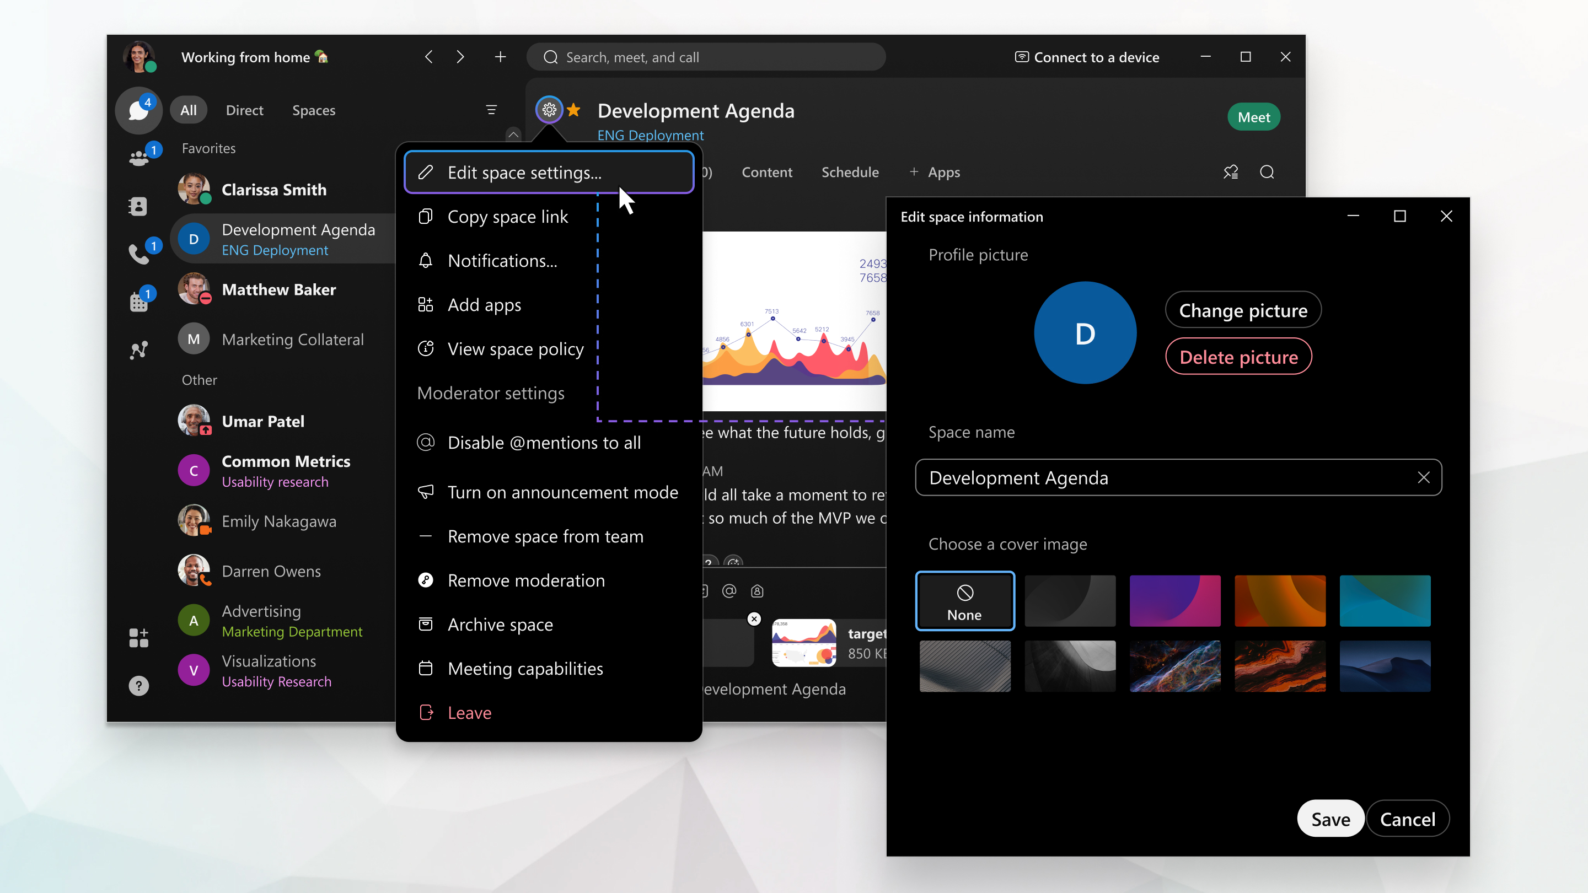Open the + Apps tab
The height and width of the screenshot is (893, 1588).
tap(935, 172)
